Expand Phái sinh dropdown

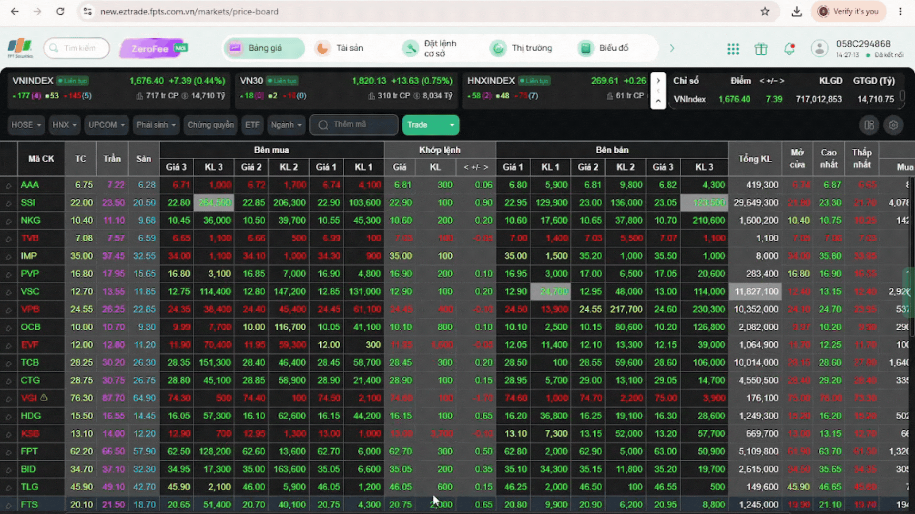pyautogui.click(x=156, y=125)
